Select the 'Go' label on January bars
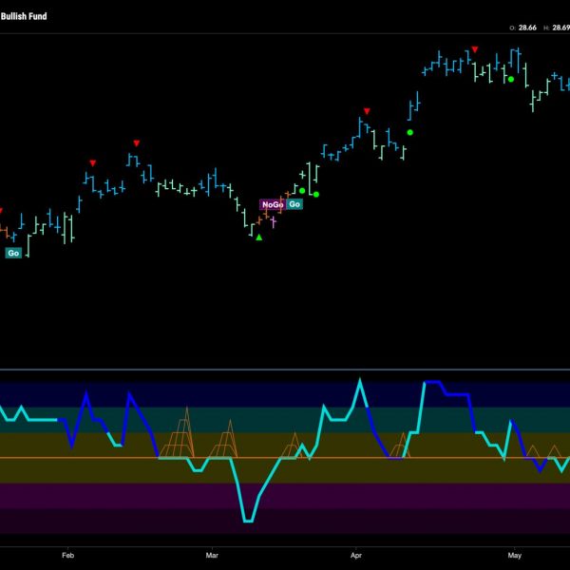Viewport: 570px width, 570px height. [x=13, y=253]
